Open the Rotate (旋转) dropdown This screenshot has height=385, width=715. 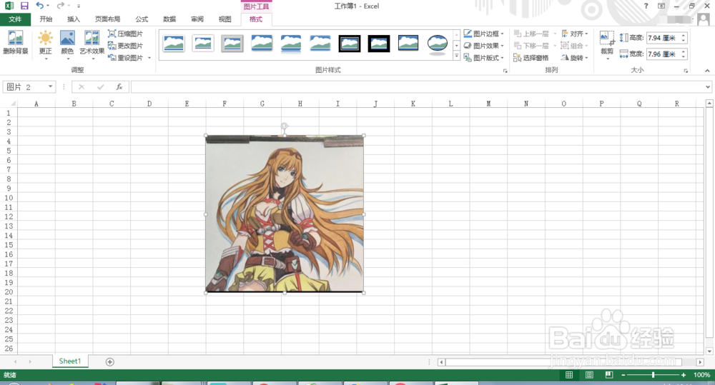pyautogui.click(x=575, y=58)
